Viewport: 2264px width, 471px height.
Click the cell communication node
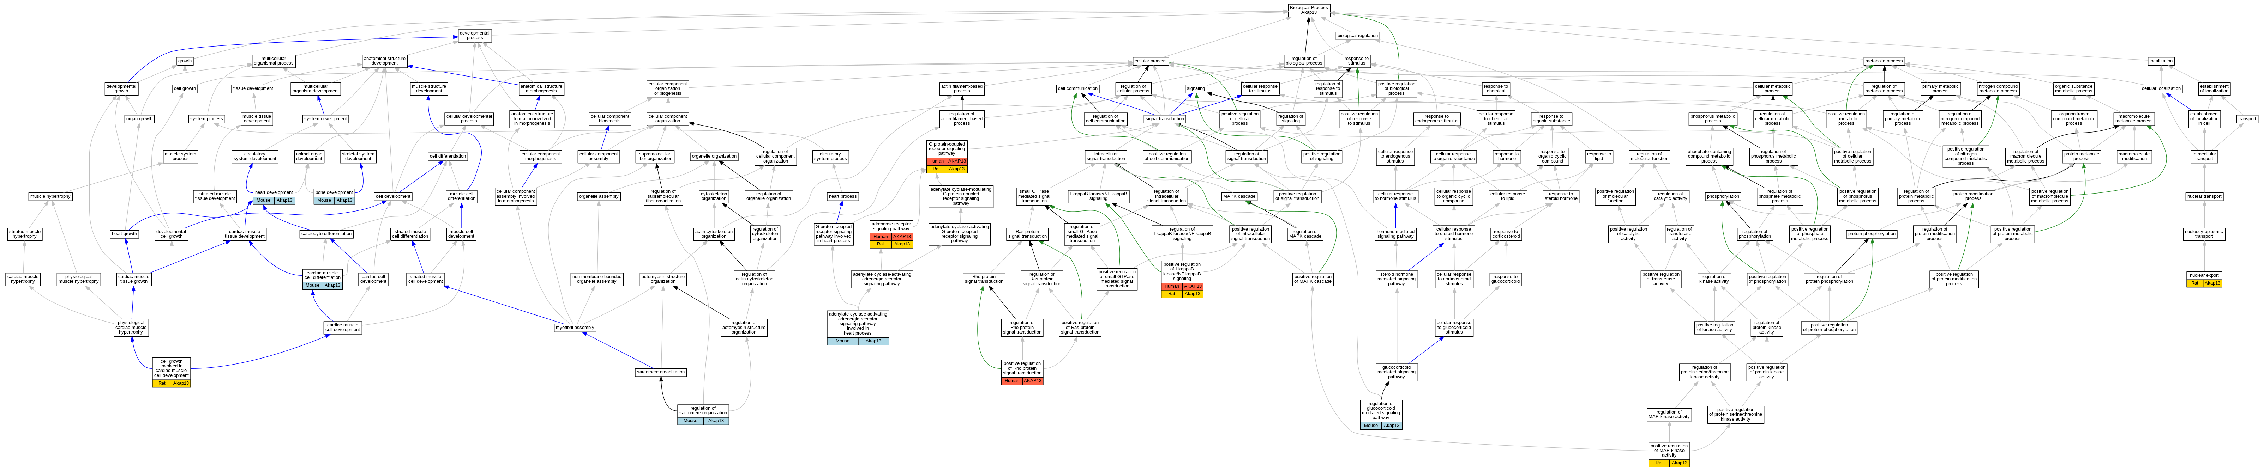(x=1077, y=89)
